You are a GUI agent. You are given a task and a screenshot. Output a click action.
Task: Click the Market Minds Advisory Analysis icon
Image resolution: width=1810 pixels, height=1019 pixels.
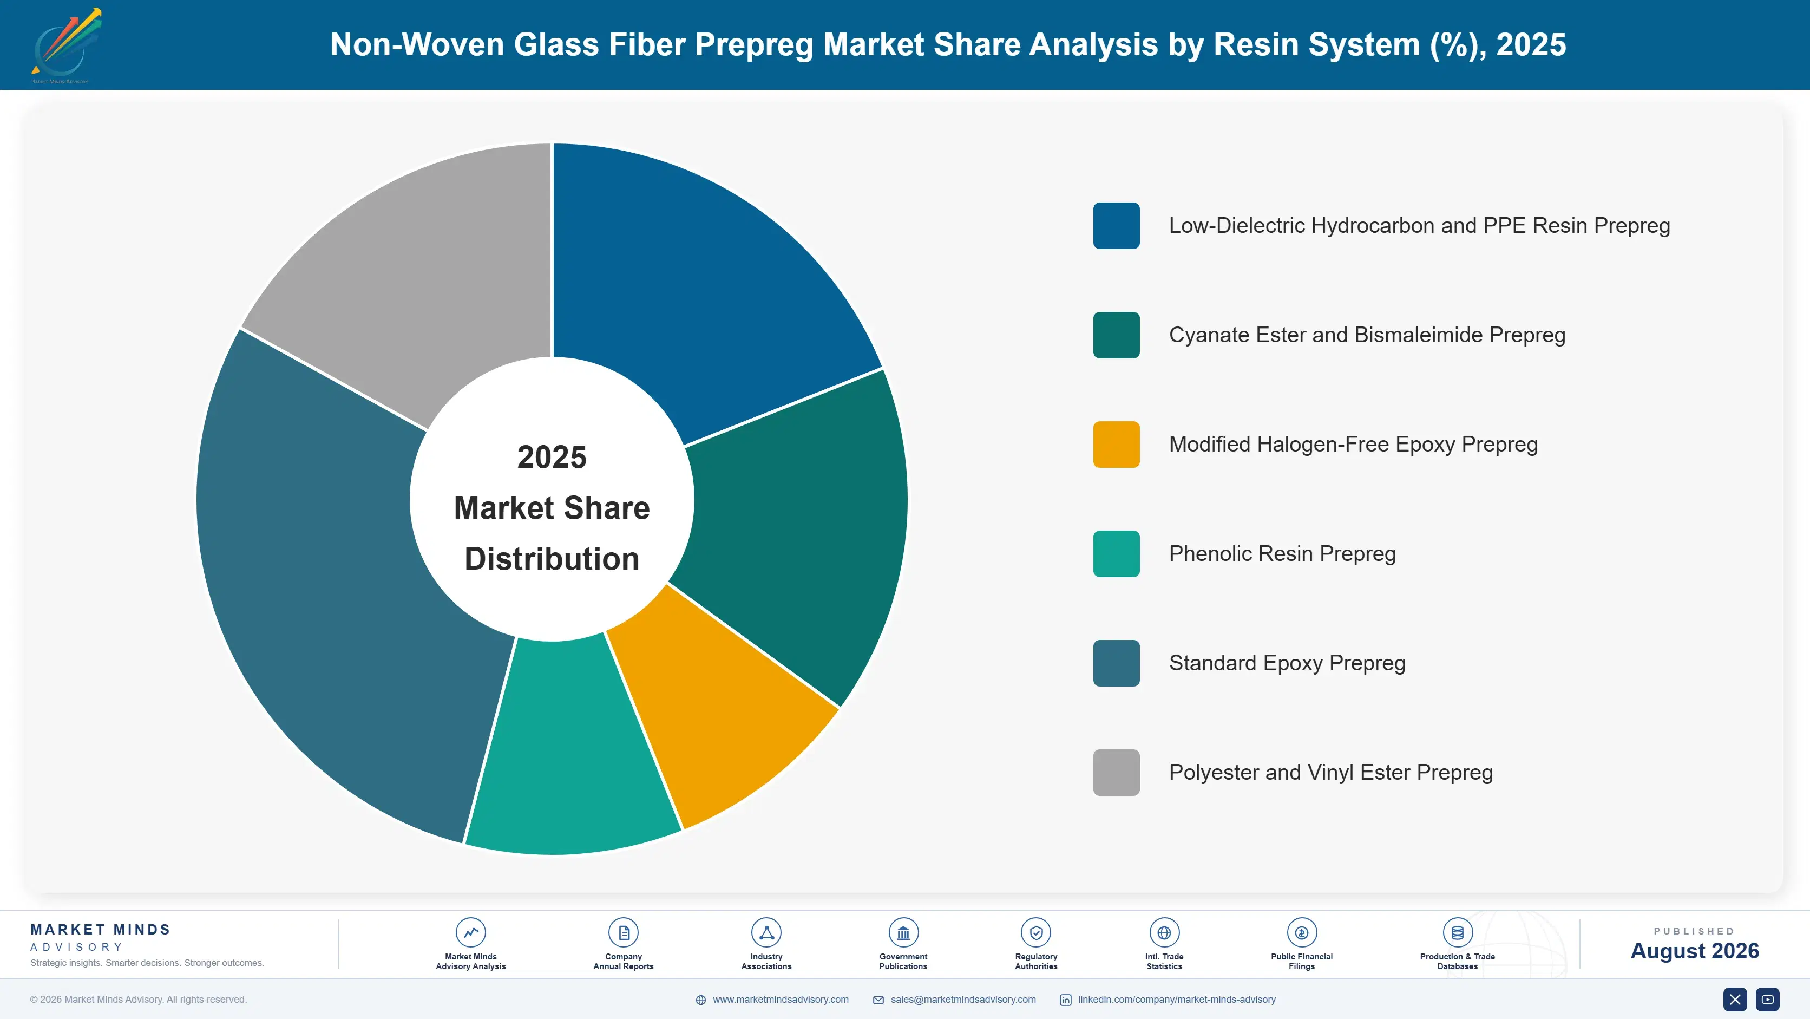[471, 932]
